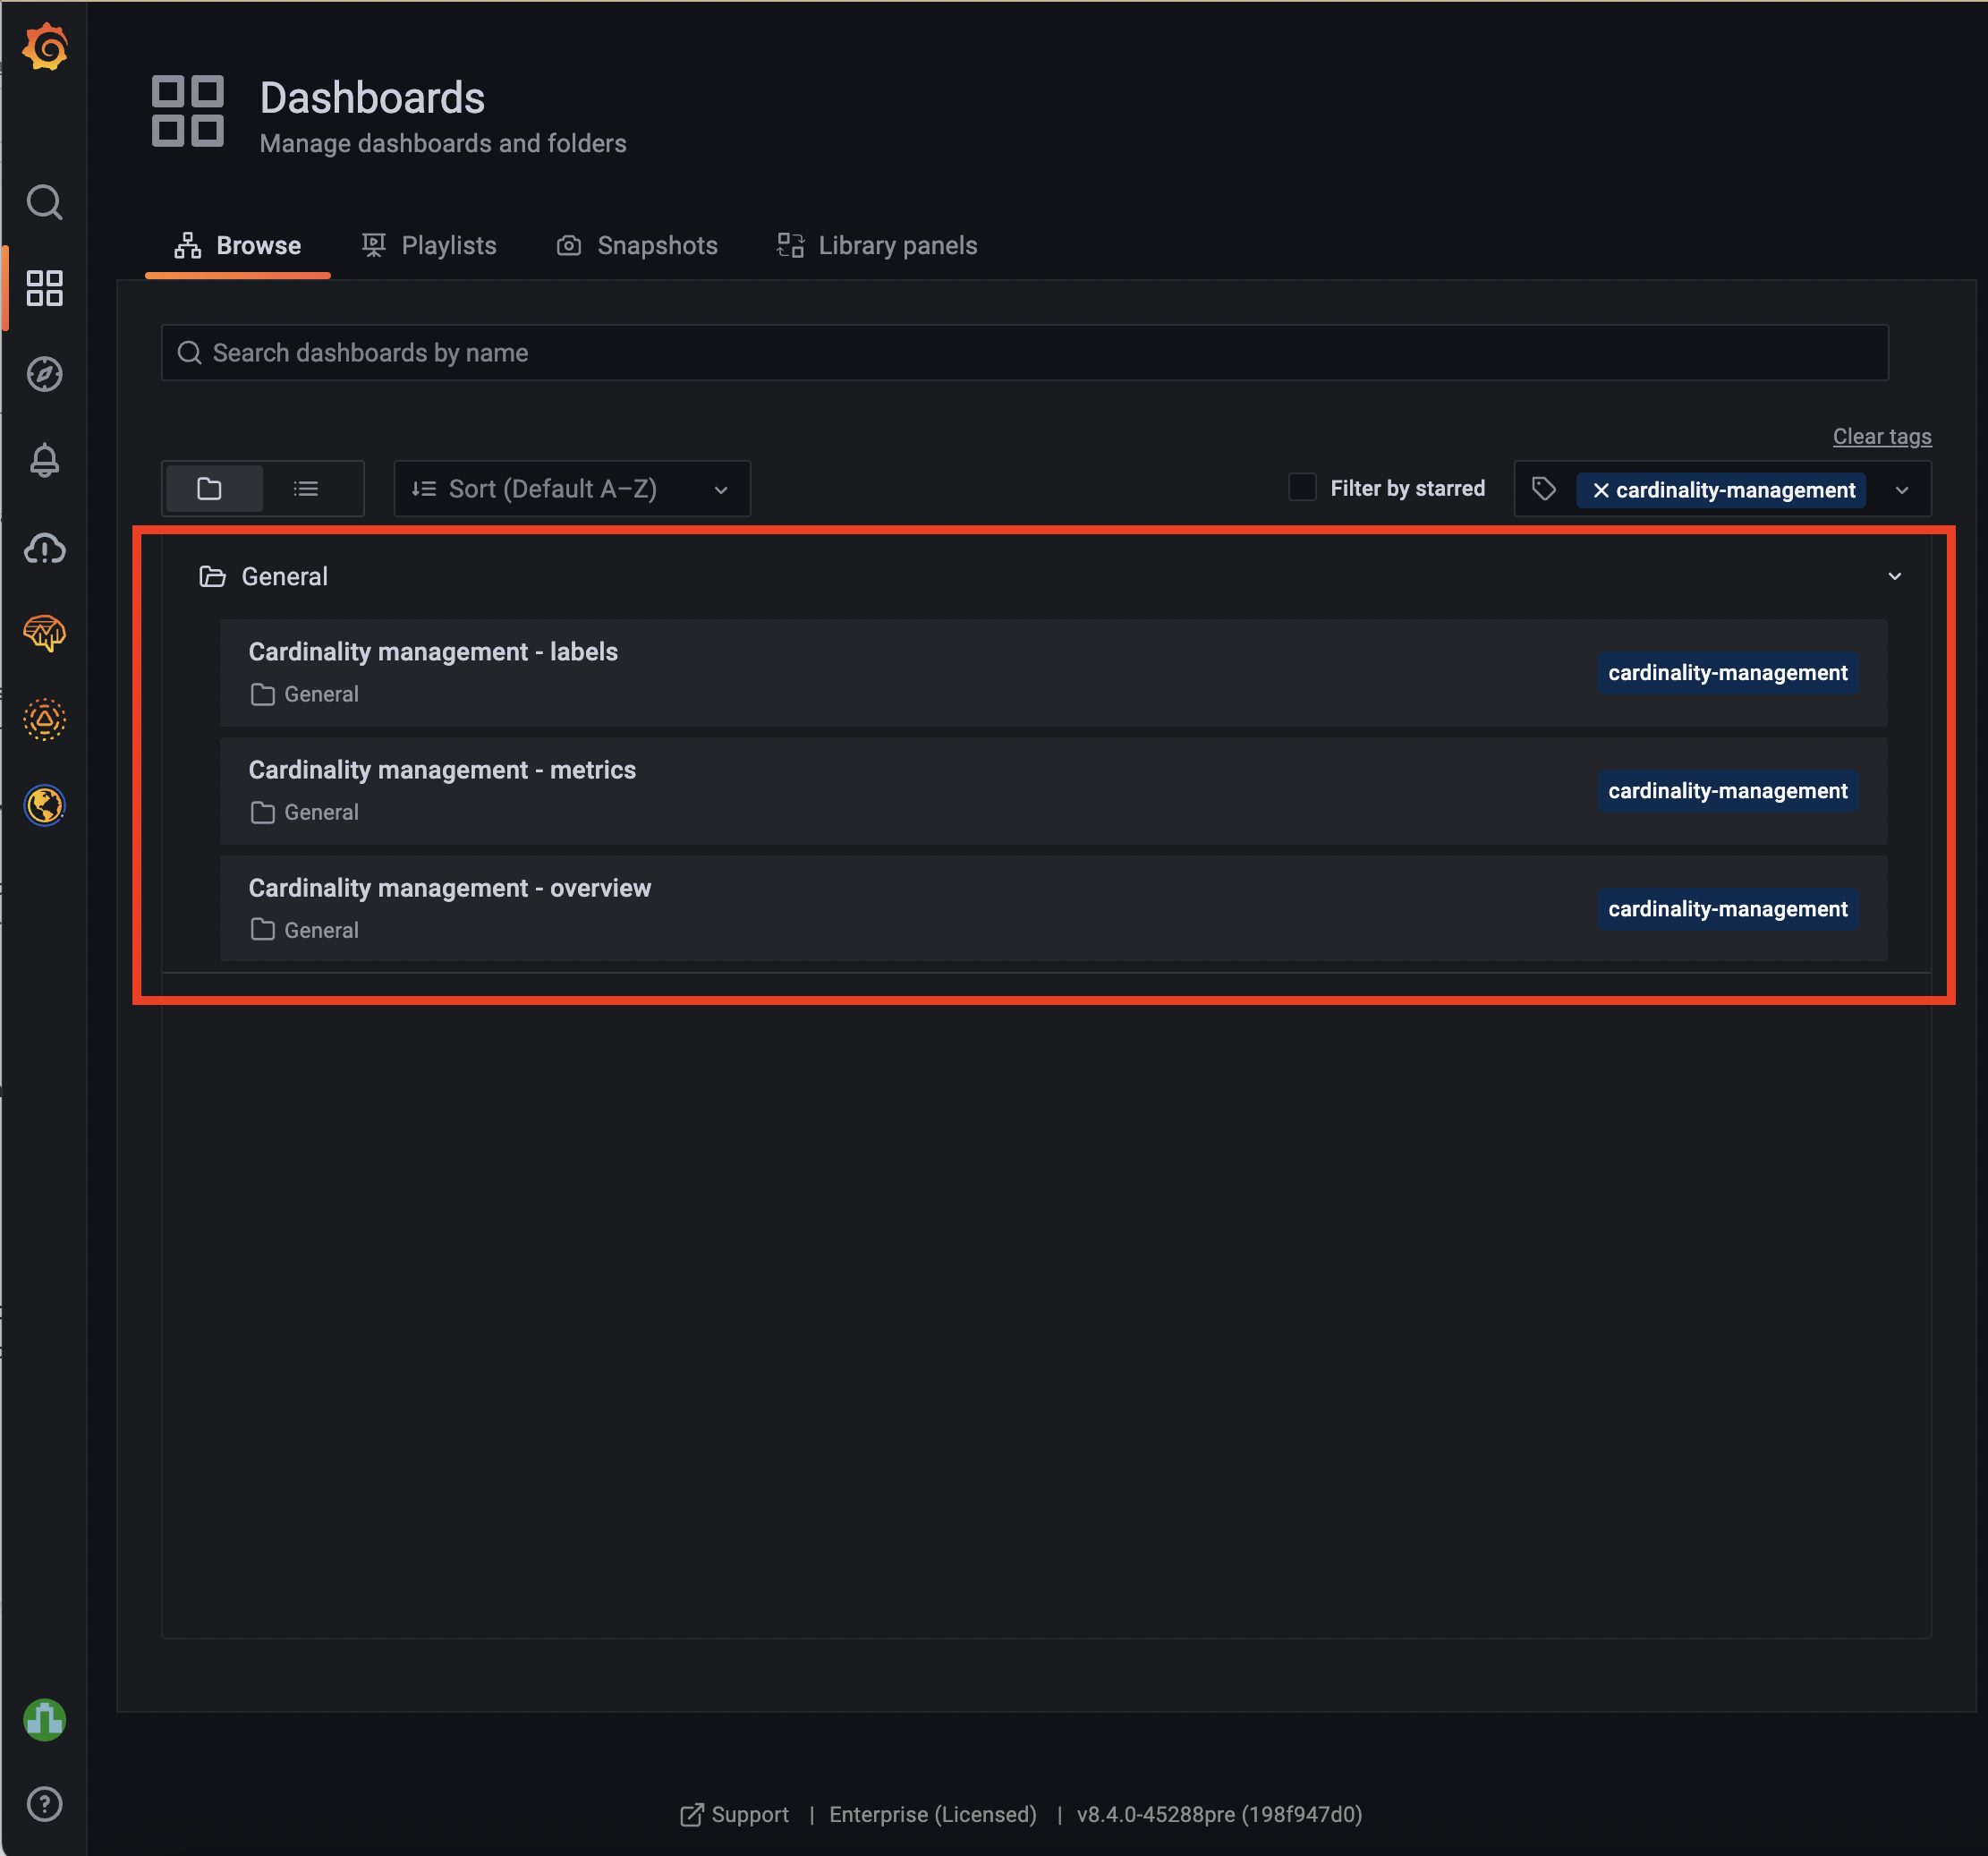Select the Library panels tab
Screen dimensions: 1988x1856
click(x=877, y=245)
